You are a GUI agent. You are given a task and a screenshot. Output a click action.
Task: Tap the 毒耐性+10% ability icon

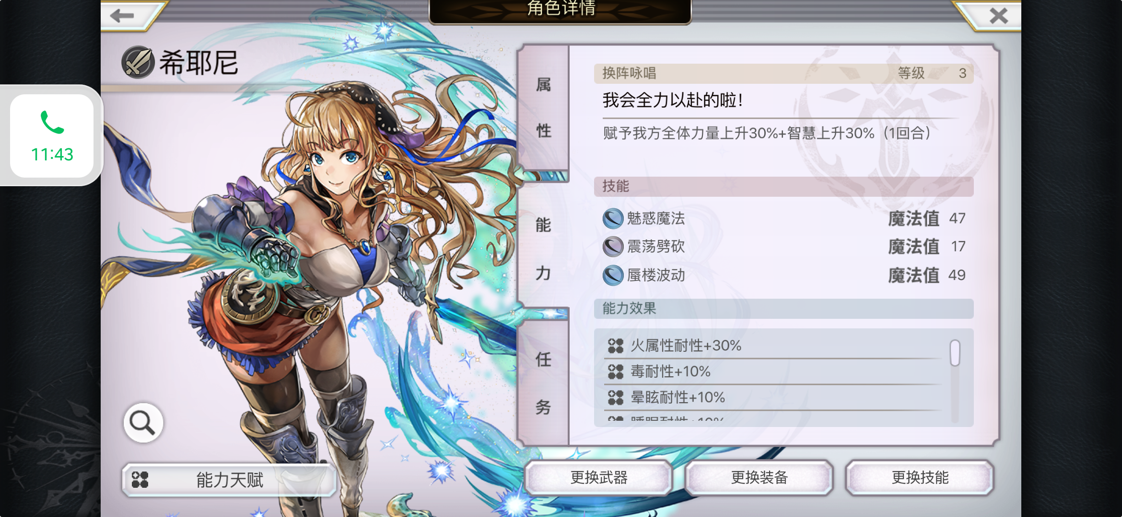tap(616, 371)
